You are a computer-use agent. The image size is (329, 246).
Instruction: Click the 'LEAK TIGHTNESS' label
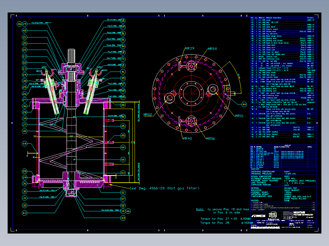point(259,183)
